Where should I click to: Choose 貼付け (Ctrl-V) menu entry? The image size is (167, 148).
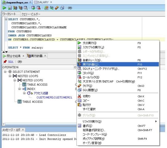pos(118,105)
